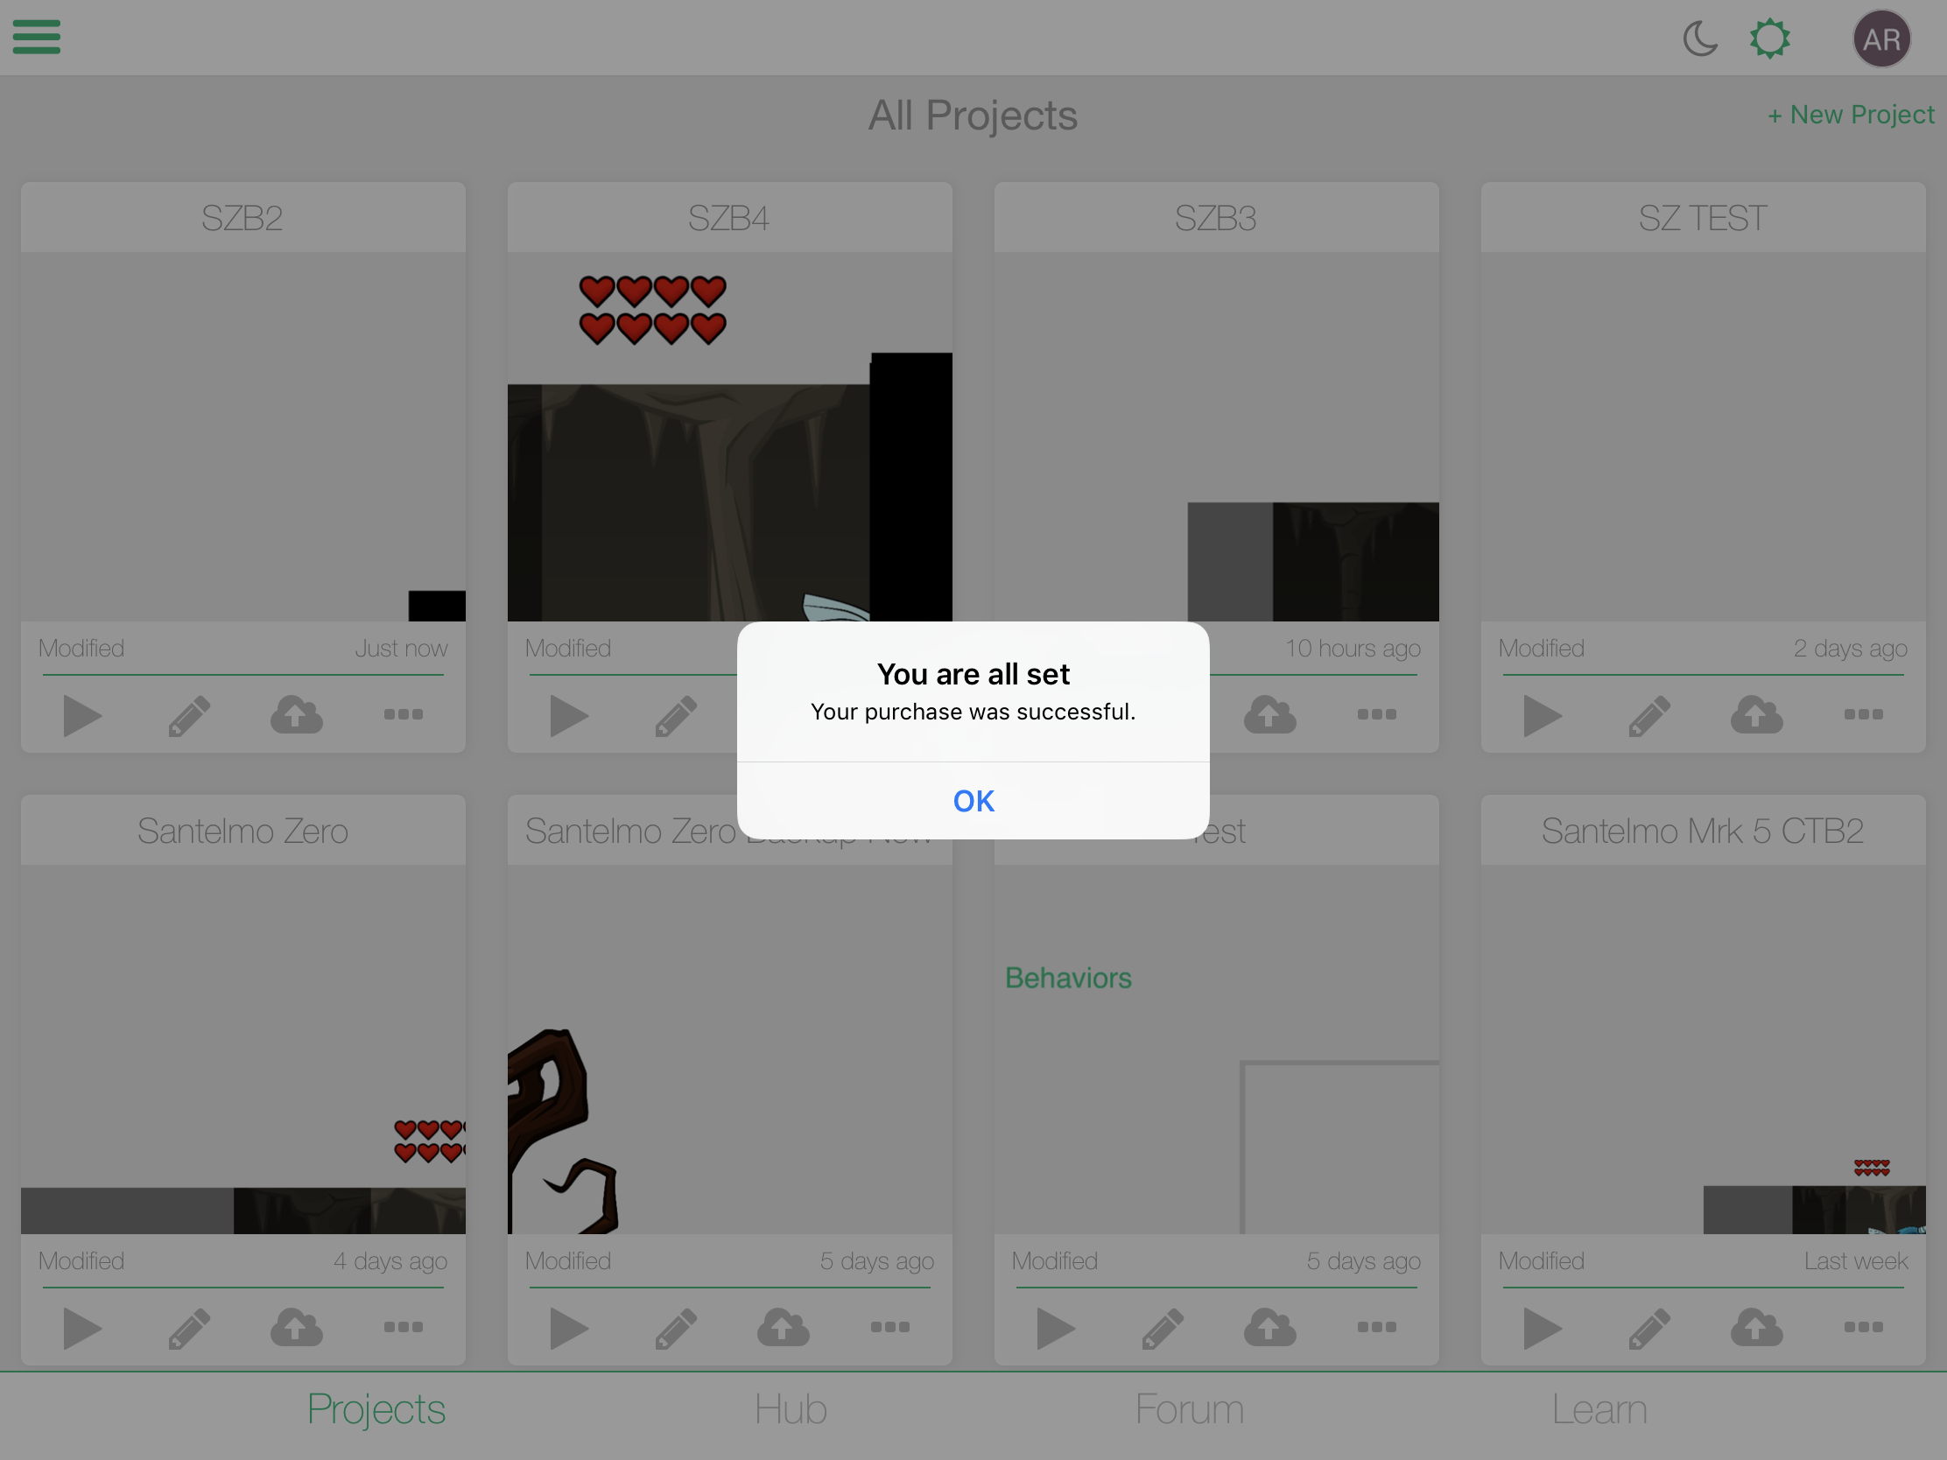The height and width of the screenshot is (1460, 1947).
Task: Upload Santelmo Zero Backup to cloud
Action: pyautogui.click(x=783, y=1327)
